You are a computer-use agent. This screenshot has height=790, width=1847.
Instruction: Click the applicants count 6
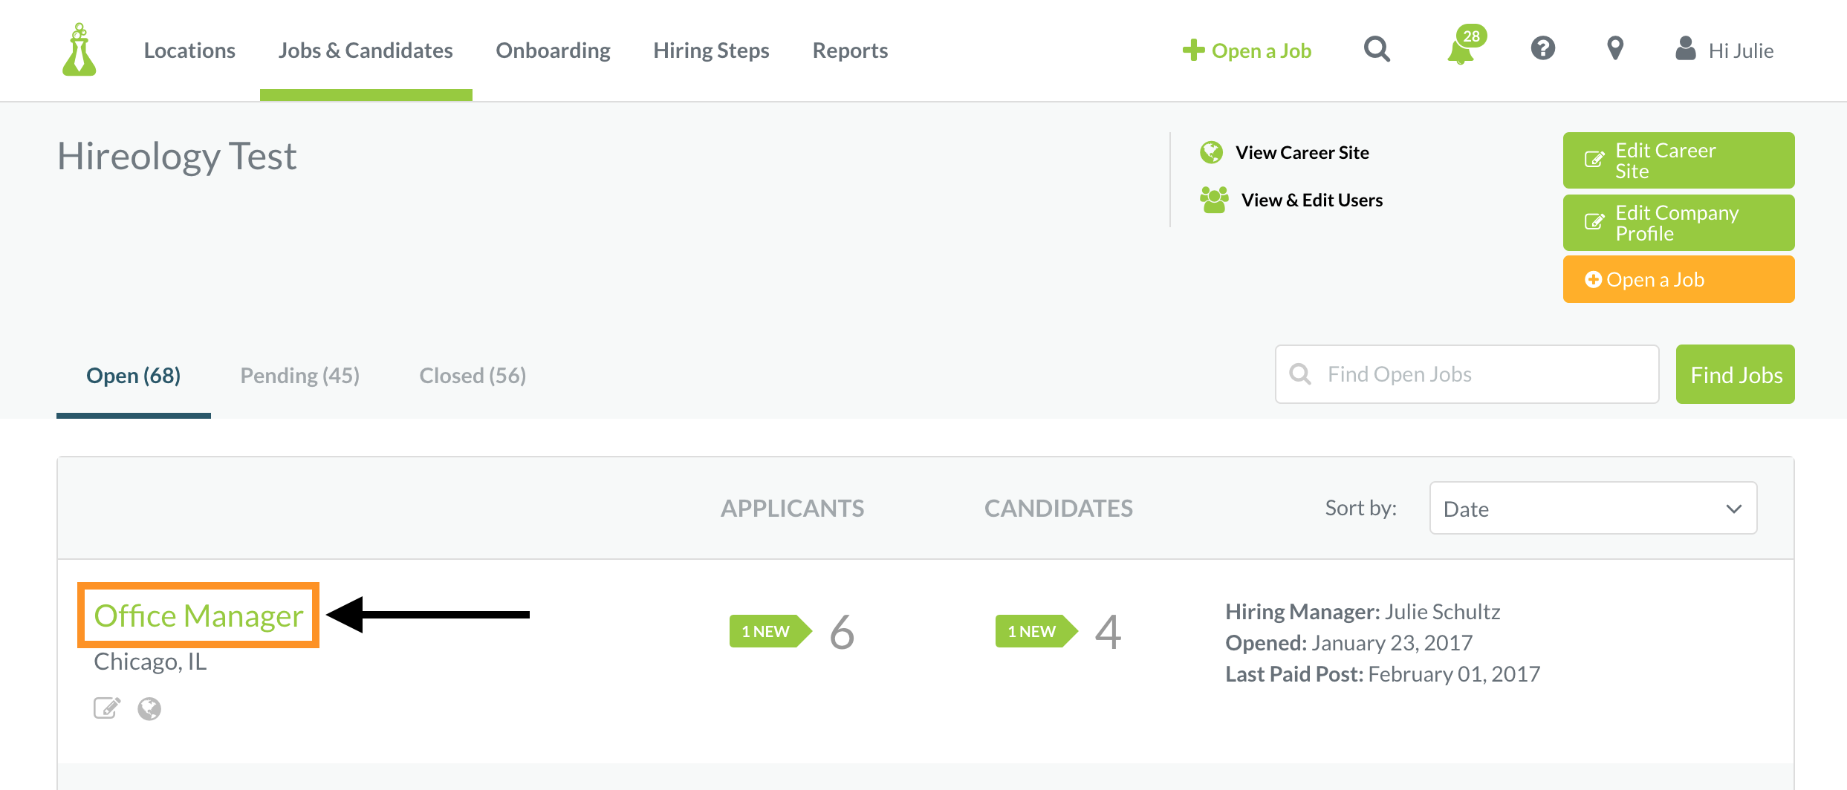(843, 632)
